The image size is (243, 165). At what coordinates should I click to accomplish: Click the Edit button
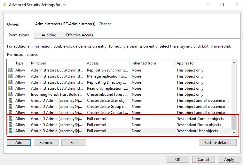point(74,142)
